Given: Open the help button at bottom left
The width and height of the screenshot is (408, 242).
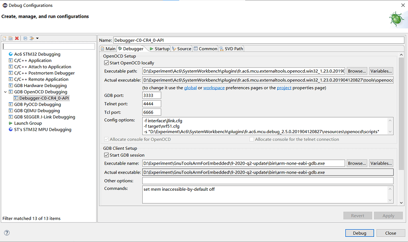Looking at the screenshot, I should pyautogui.click(x=7, y=233).
